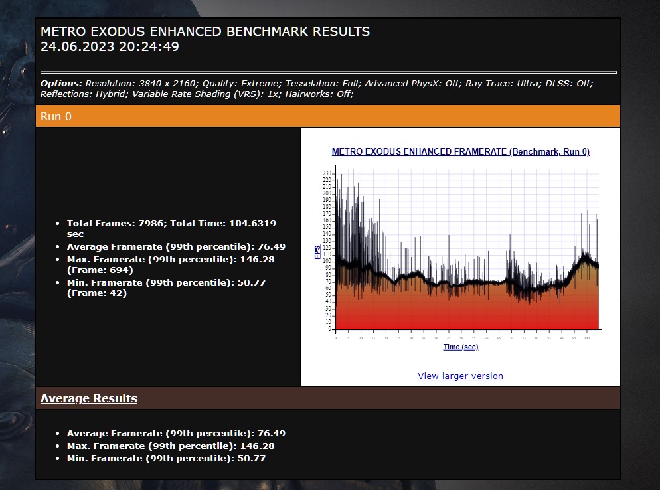Click the chart title above the graph
This screenshot has height=490, width=660.
click(x=460, y=152)
